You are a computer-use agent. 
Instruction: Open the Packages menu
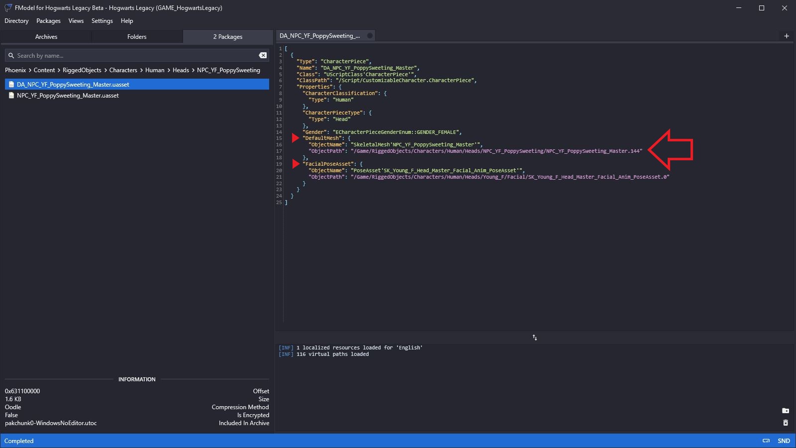[x=48, y=21]
